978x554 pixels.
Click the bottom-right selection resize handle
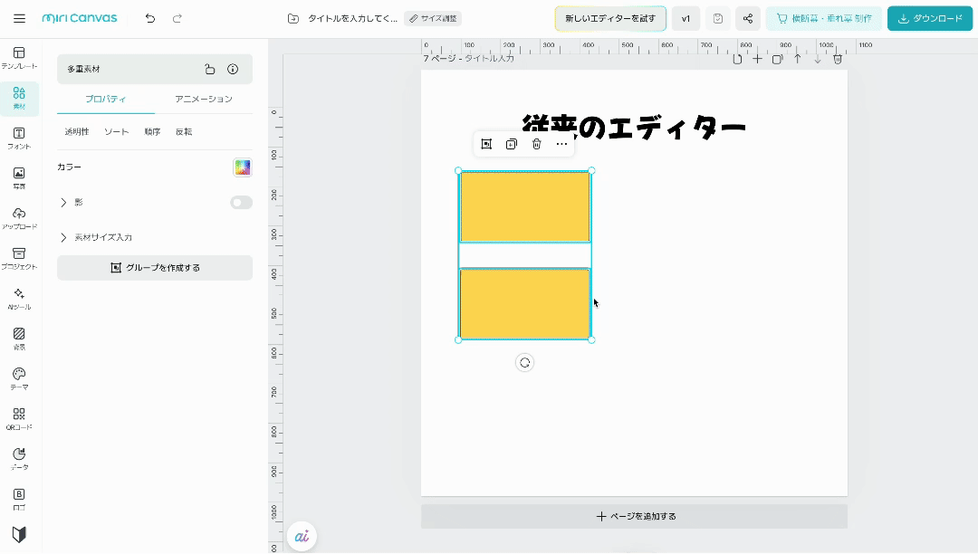[591, 340]
